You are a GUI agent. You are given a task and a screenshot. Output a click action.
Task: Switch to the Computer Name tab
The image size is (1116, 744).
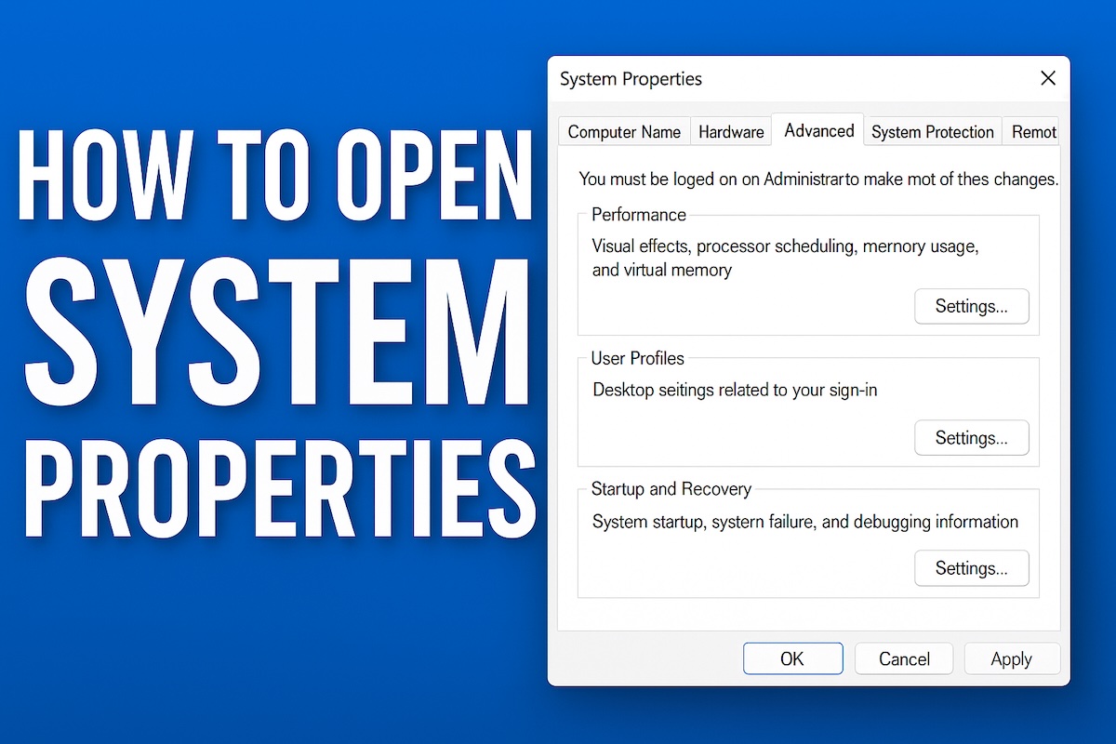click(x=623, y=132)
